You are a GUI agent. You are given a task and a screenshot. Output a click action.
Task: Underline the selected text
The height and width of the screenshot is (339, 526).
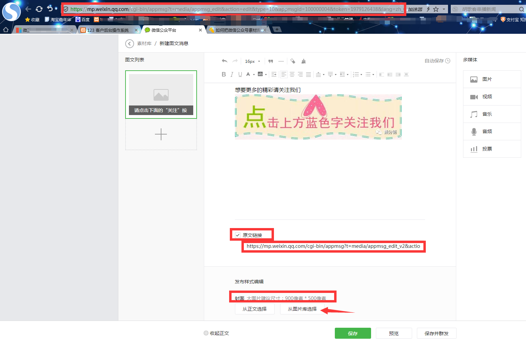click(240, 74)
